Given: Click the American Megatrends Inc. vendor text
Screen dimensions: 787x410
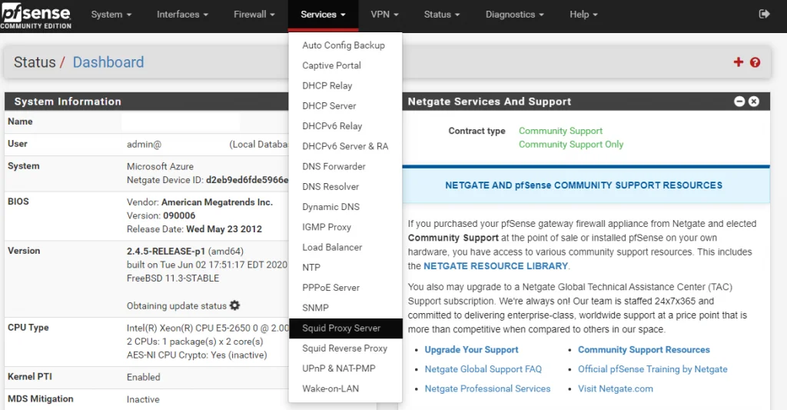Looking at the screenshot, I should click(217, 202).
